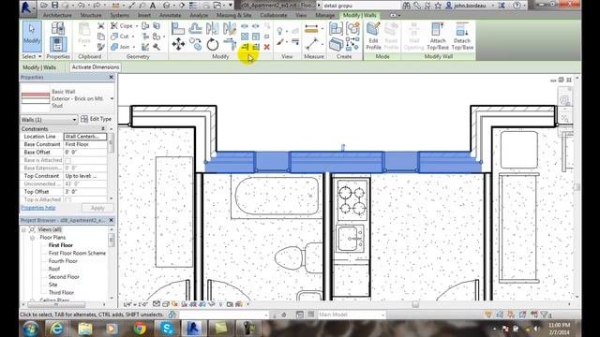Click Detach Top/Base tool
Screen dimensions: 600x337
(462, 37)
